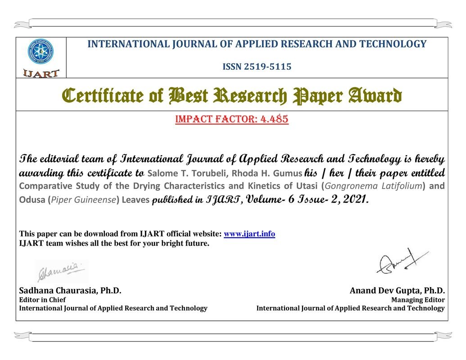Image resolution: width=466 pixels, height=360 pixels.
Task: Click Sadhana Chaurasia's handwritten signature
Action: coord(61,271)
